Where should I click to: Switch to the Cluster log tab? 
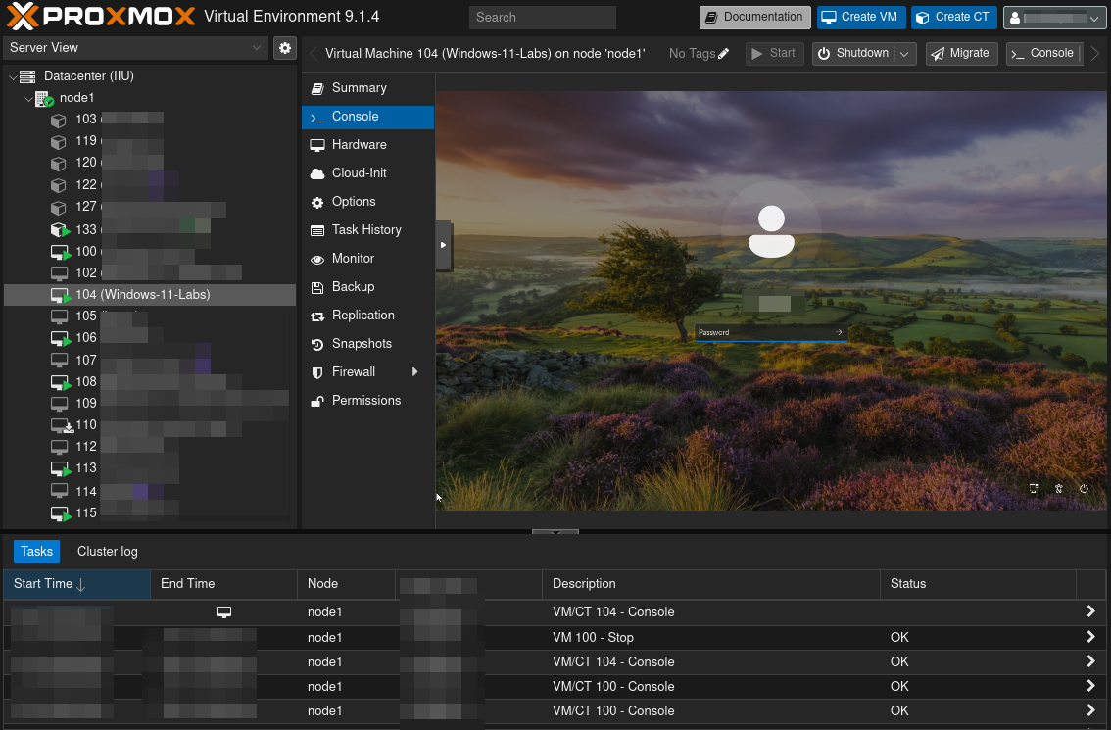click(107, 552)
